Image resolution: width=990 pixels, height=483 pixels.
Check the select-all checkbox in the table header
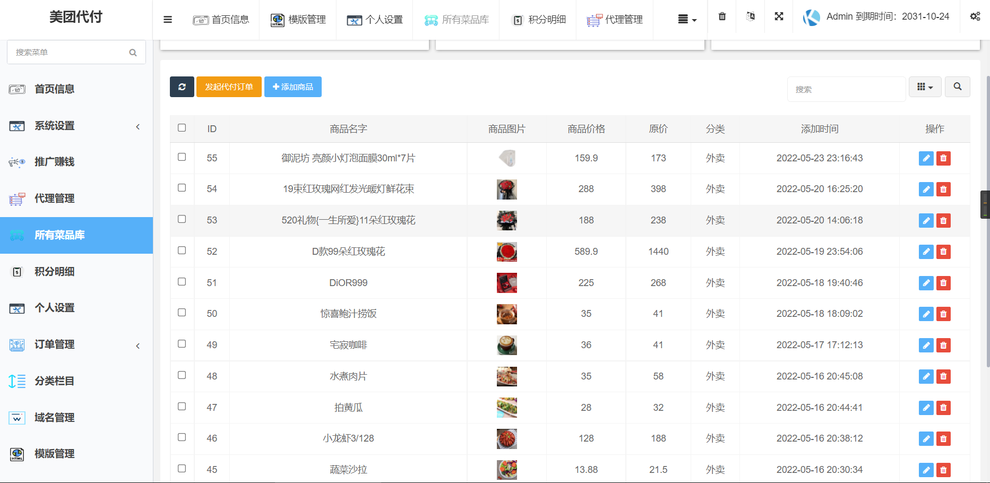[182, 128]
